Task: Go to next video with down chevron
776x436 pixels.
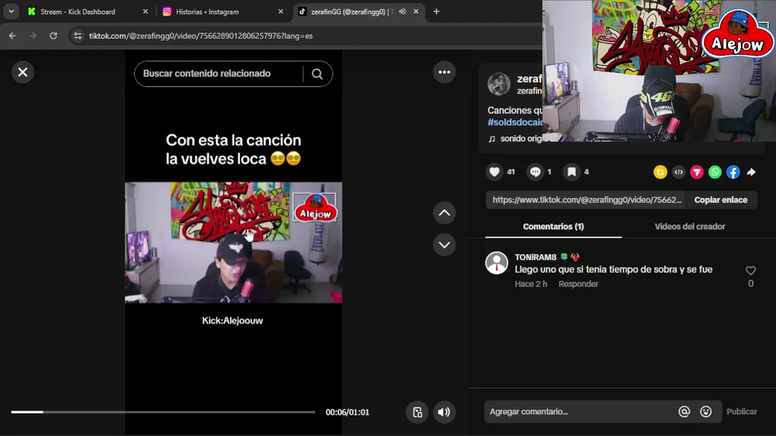Action: pyautogui.click(x=444, y=245)
